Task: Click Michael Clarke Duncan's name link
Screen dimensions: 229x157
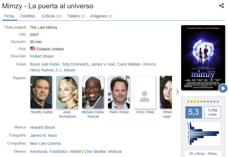Action: coord(93,114)
